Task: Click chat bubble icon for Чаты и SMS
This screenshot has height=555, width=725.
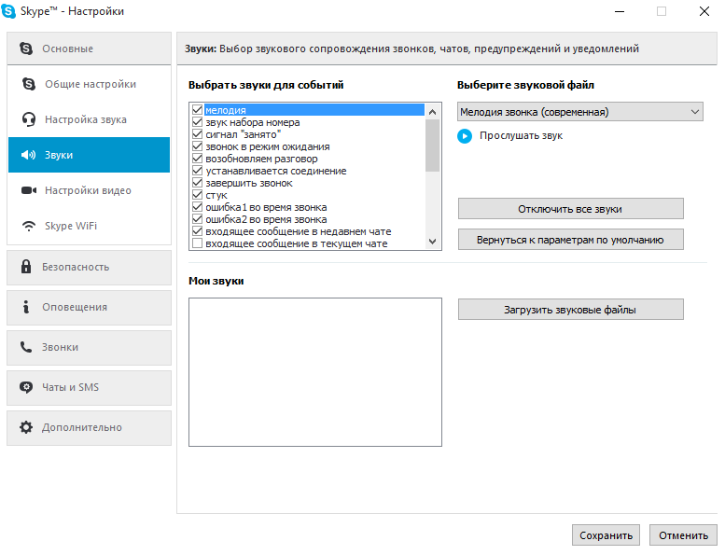Action: [26, 387]
